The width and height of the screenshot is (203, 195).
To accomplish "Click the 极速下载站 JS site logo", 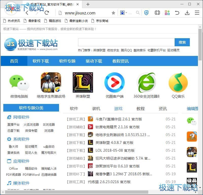I will coord(31,44).
